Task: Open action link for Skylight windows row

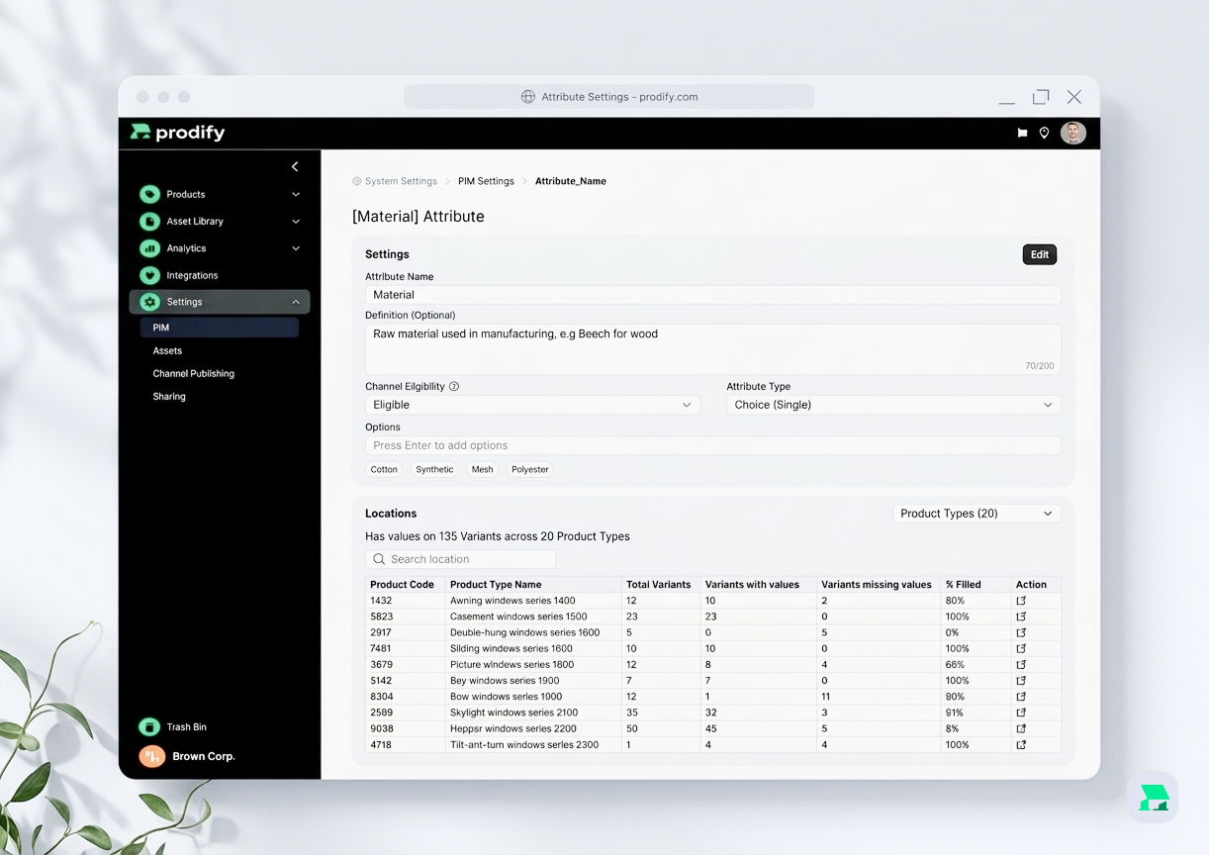Action: pyautogui.click(x=1021, y=712)
